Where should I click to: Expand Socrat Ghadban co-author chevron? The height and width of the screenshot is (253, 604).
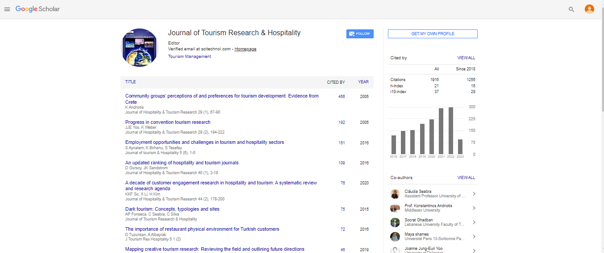[474, 222]
